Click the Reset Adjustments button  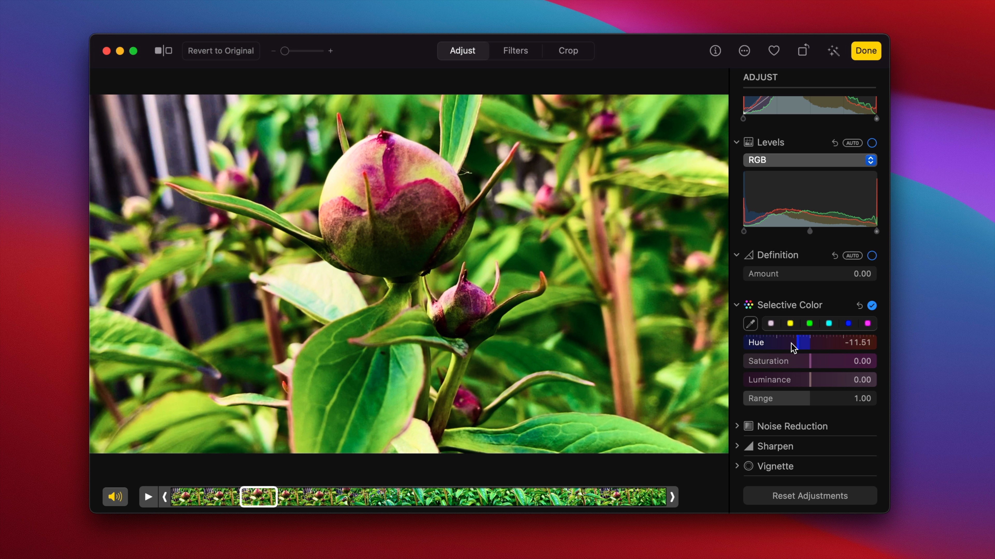point(809,496)
